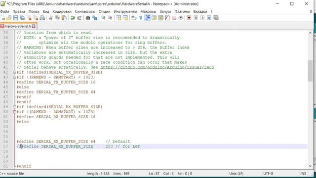Toggle file monitoring eye icon
316x178 pixels.
point(181,18)
